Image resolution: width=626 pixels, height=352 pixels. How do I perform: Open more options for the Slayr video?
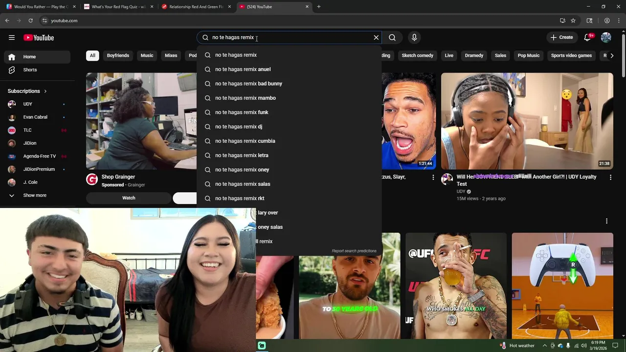pos(433,177)
